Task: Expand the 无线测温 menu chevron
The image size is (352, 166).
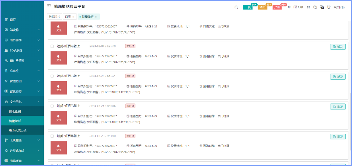Action: (39, 140)
